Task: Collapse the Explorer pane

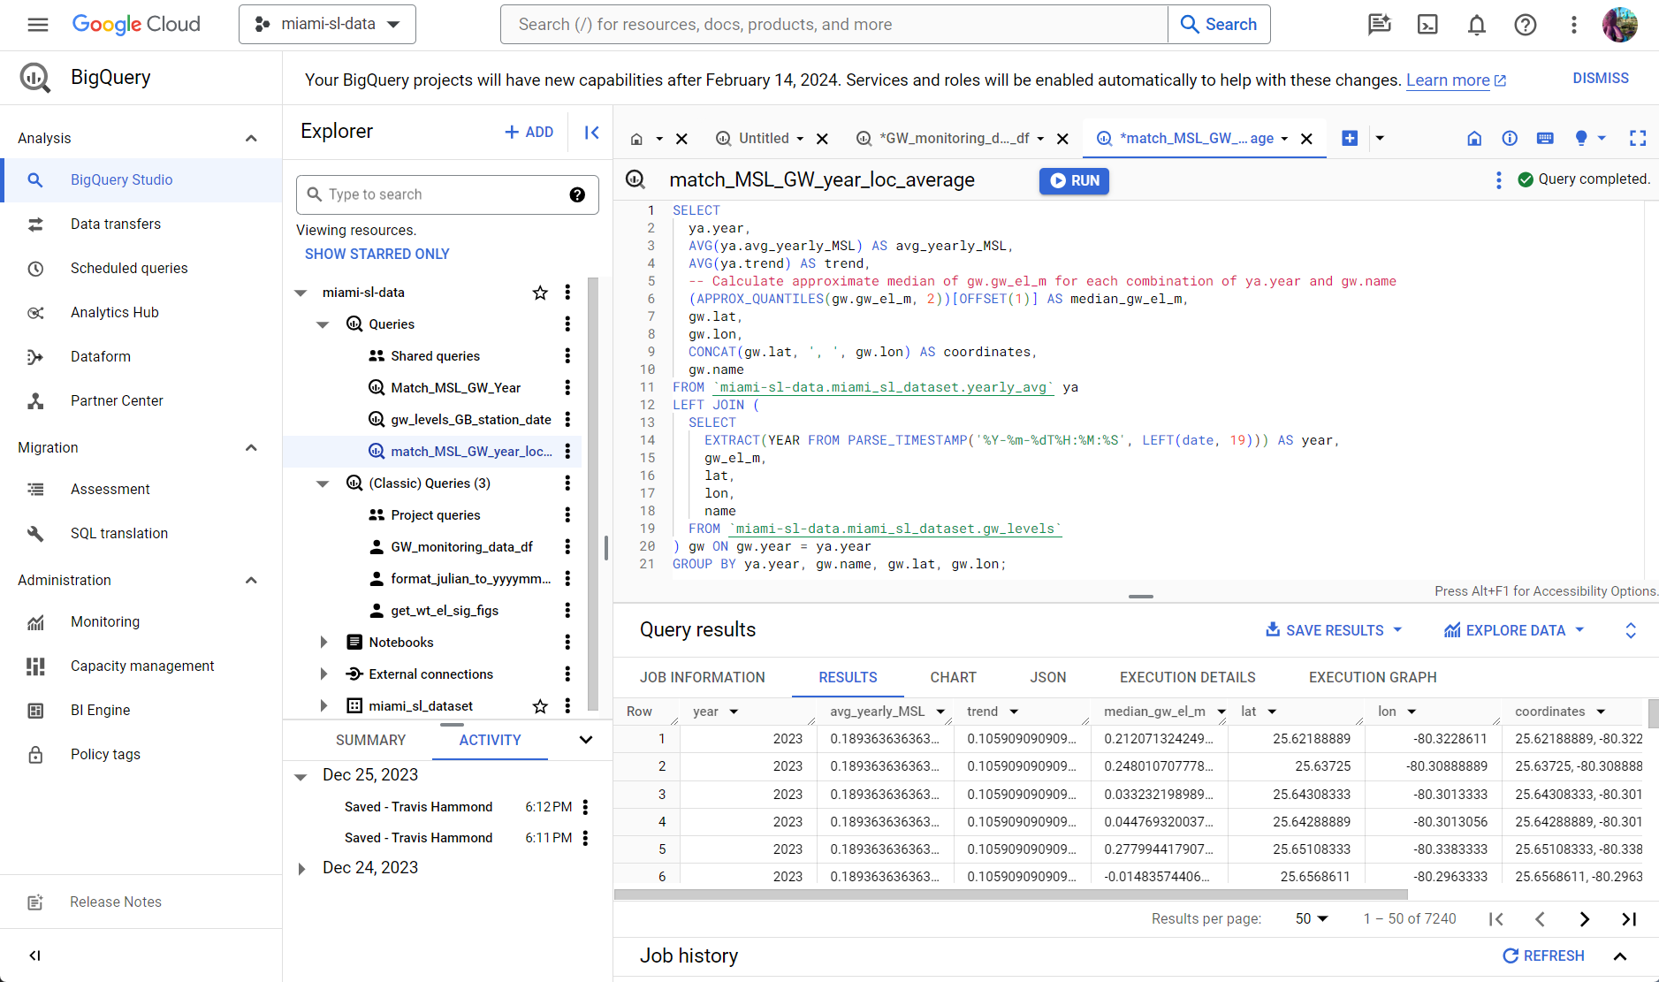Action: 591,132
